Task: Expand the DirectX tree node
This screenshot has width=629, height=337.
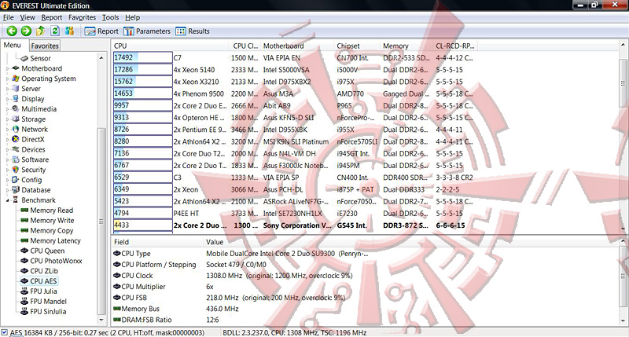Action: [x=8, y=139]
